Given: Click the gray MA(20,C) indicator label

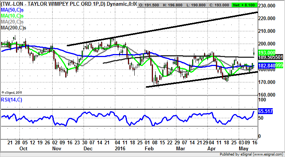Looking at the screenshot, I should 13,23.
